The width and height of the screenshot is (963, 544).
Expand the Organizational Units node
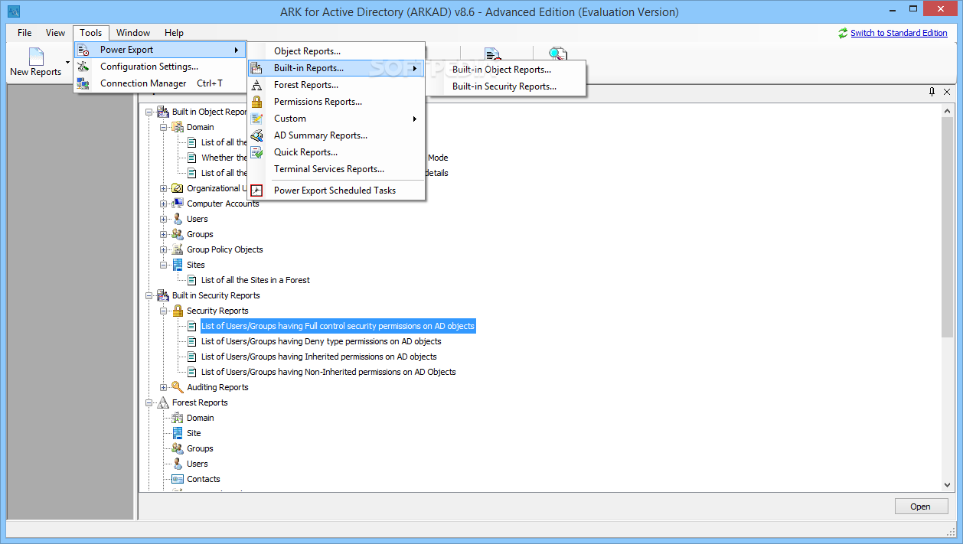click(x=164, y=188)
